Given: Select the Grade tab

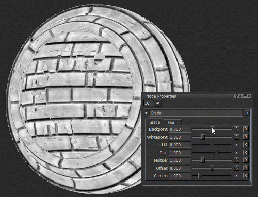Looking at the screenshot, I should click(154, 122).
